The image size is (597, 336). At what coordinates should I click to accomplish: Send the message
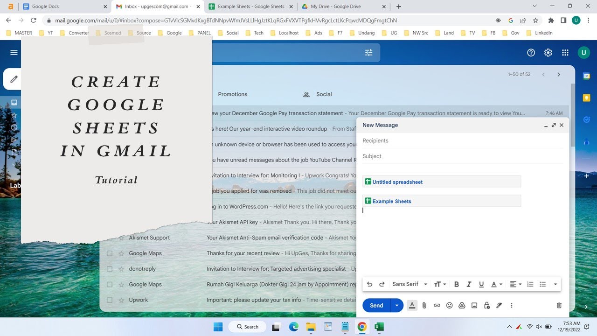pyautogui.click(x=376, y=305)
